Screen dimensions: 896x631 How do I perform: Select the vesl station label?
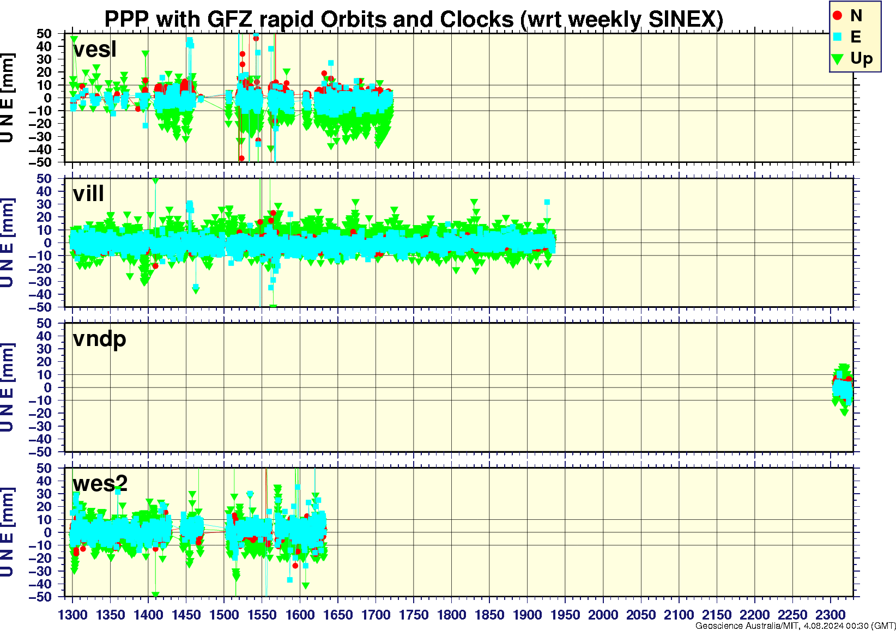pyautogui.click(x=95, y=50)
